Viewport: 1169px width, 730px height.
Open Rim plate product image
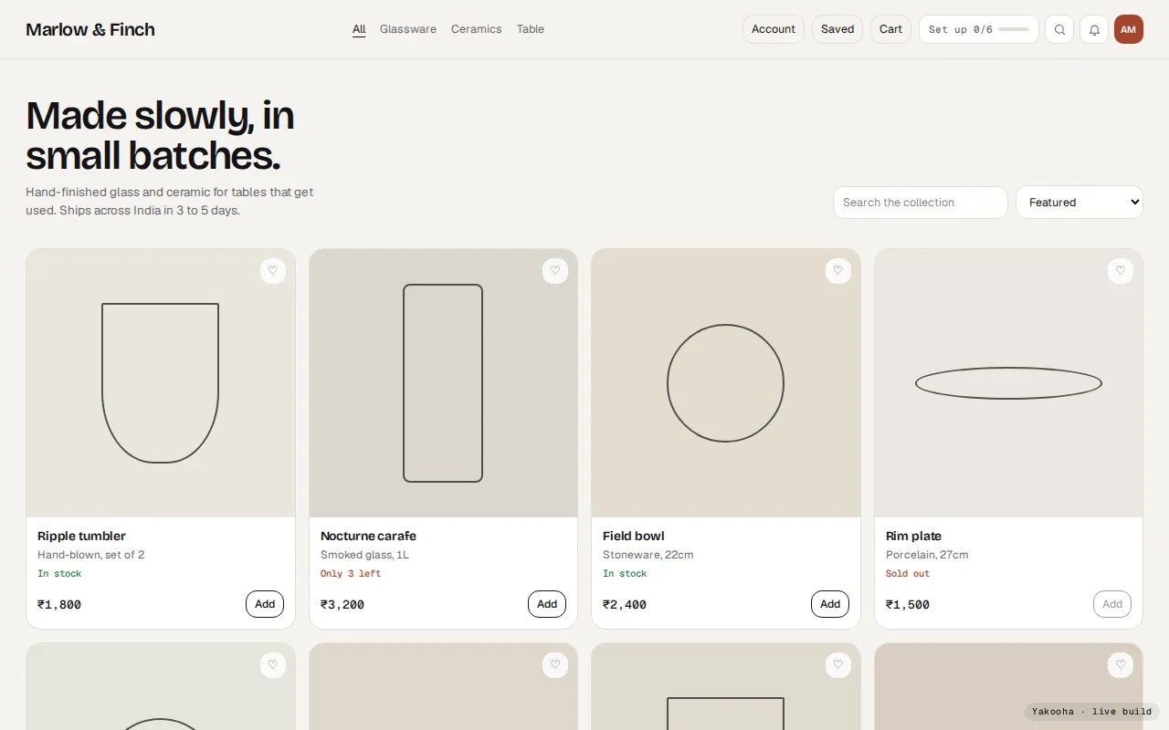(1008, 383)
